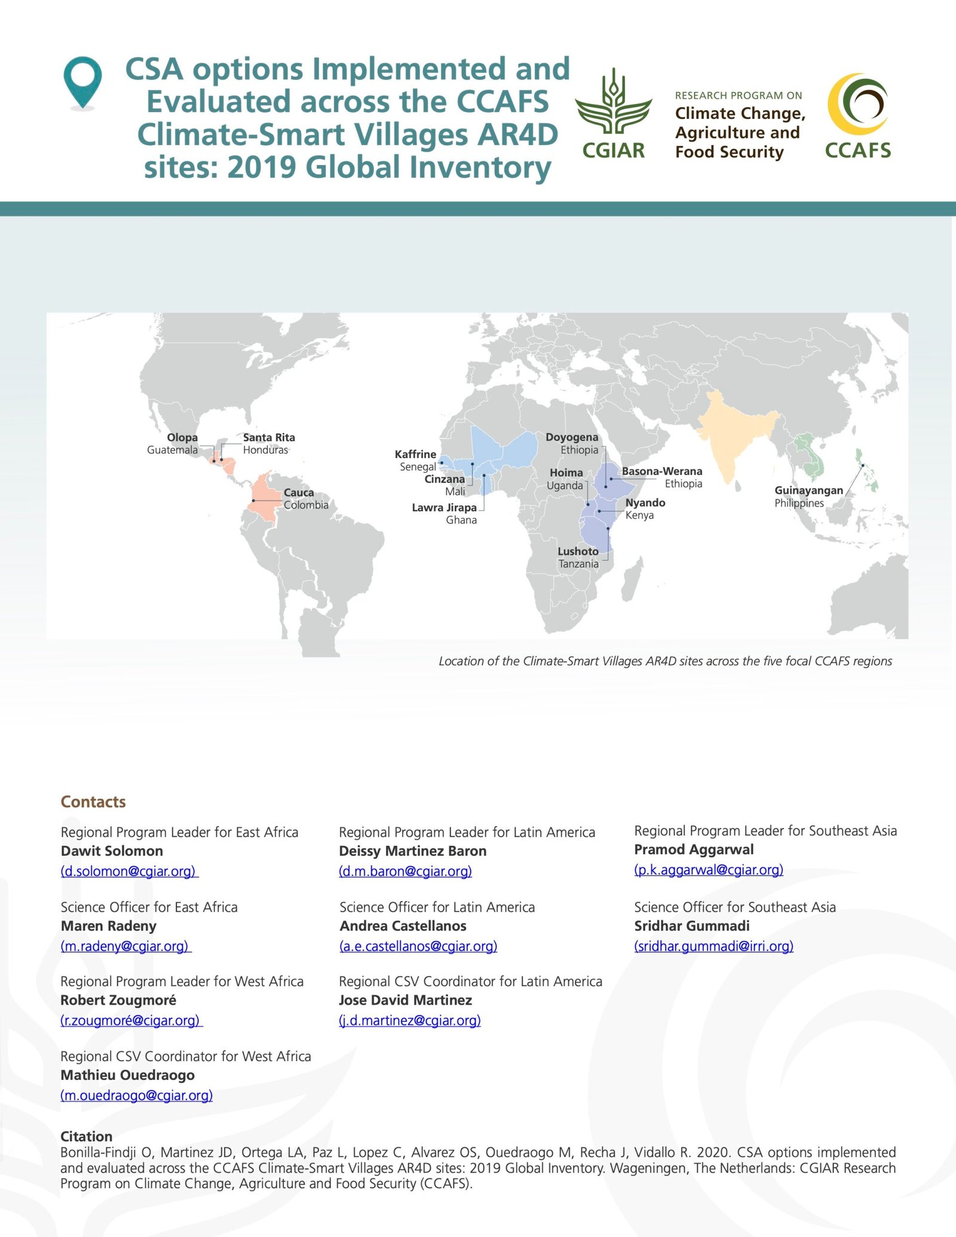This screenshot has width=956, height=1237.
Task: Click the p.k.aggarwal@cgiar.org link
Action: click(708, 869)
